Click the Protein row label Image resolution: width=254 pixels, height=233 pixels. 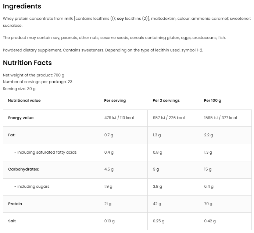pyautogui.click(x=15, y=204)
